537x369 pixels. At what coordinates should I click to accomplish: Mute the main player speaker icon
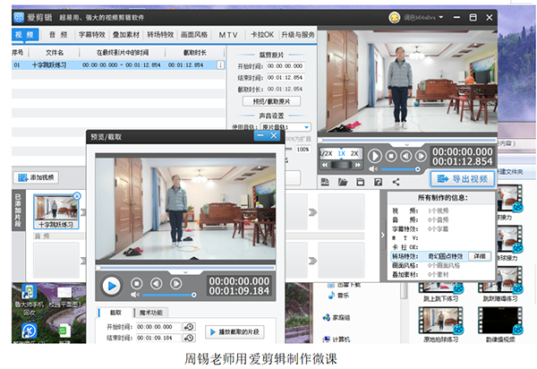coord(372,169)
